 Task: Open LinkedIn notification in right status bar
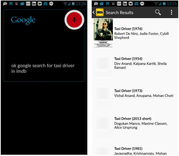(125, 4)
